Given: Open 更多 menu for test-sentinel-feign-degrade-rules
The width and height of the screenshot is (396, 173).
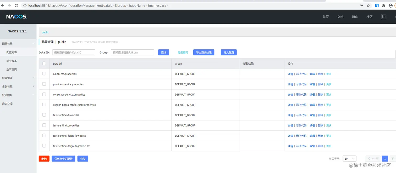Looking at the screenshot, I should [329, 146].
